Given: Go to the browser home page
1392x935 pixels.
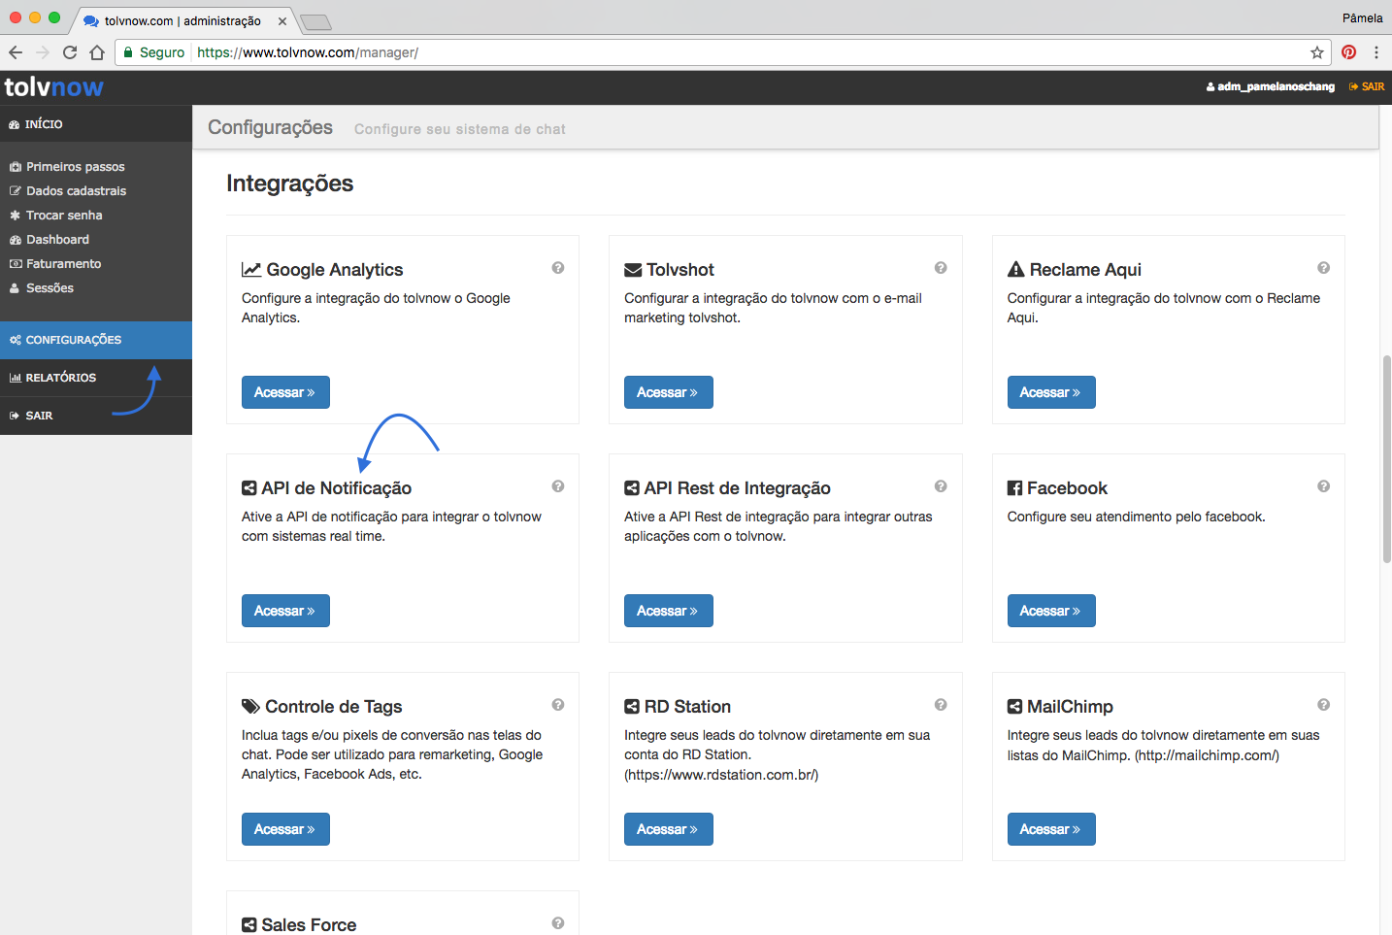Looking at the screenshot, I should pos(97,52).
